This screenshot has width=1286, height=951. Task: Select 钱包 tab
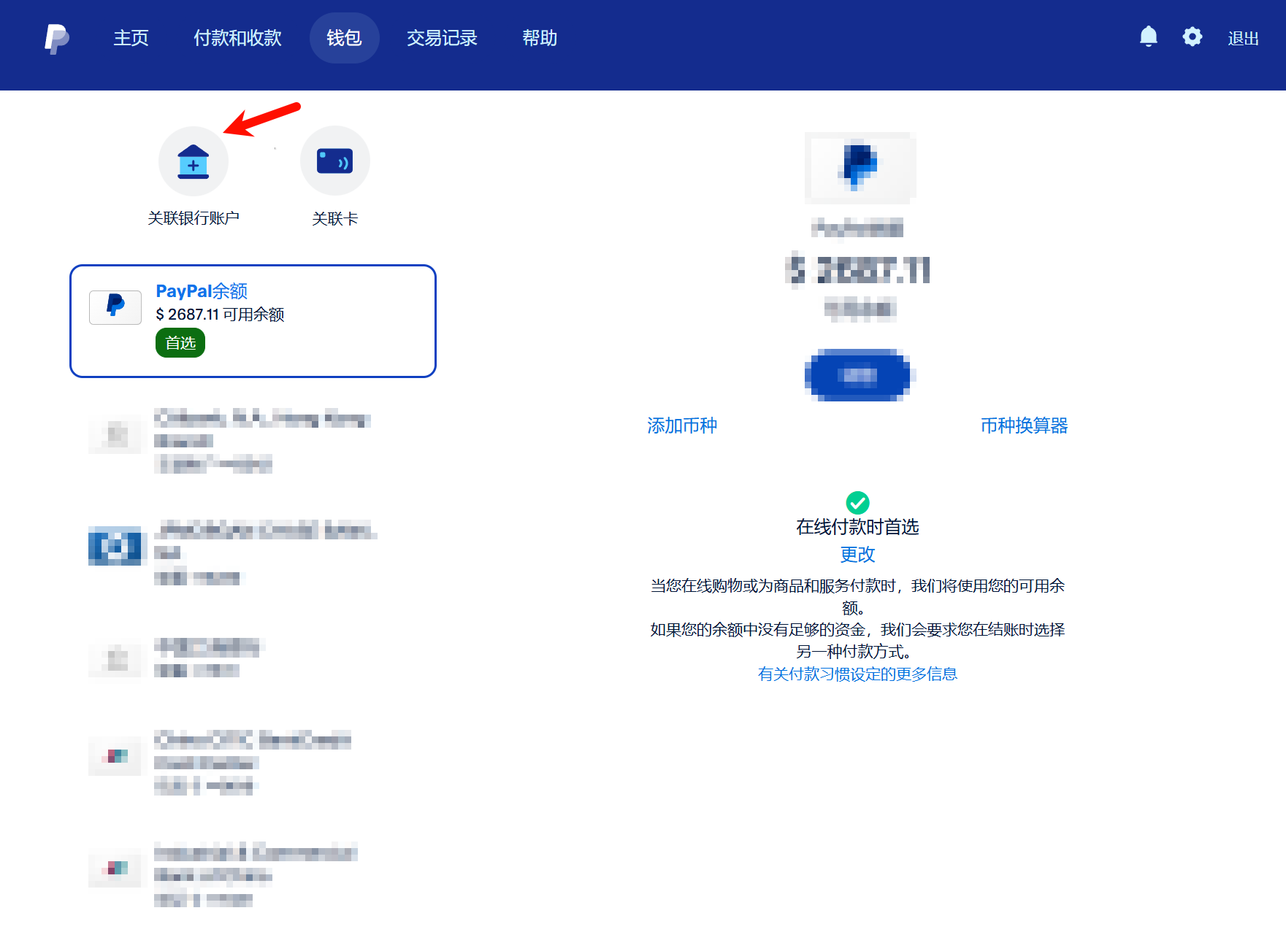(344, 38)
